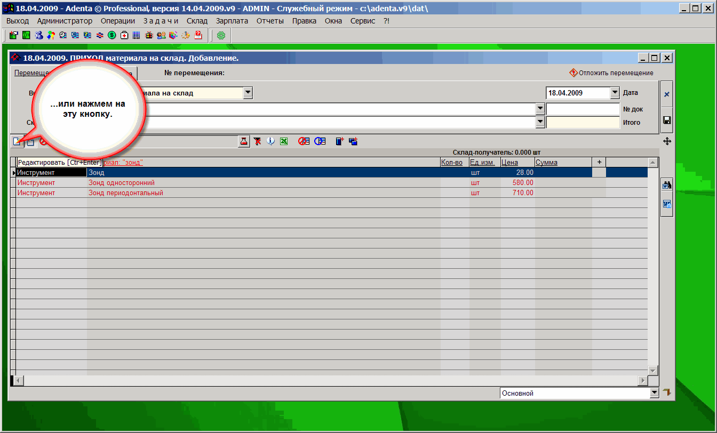Open the Основной dropdown at bottom
Image resolution: width=717 pixels, height=433 pixels.
point(655,393)
